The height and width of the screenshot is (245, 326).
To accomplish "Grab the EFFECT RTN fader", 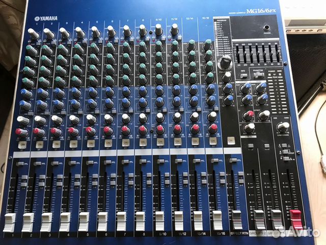I will coord(237,220).
